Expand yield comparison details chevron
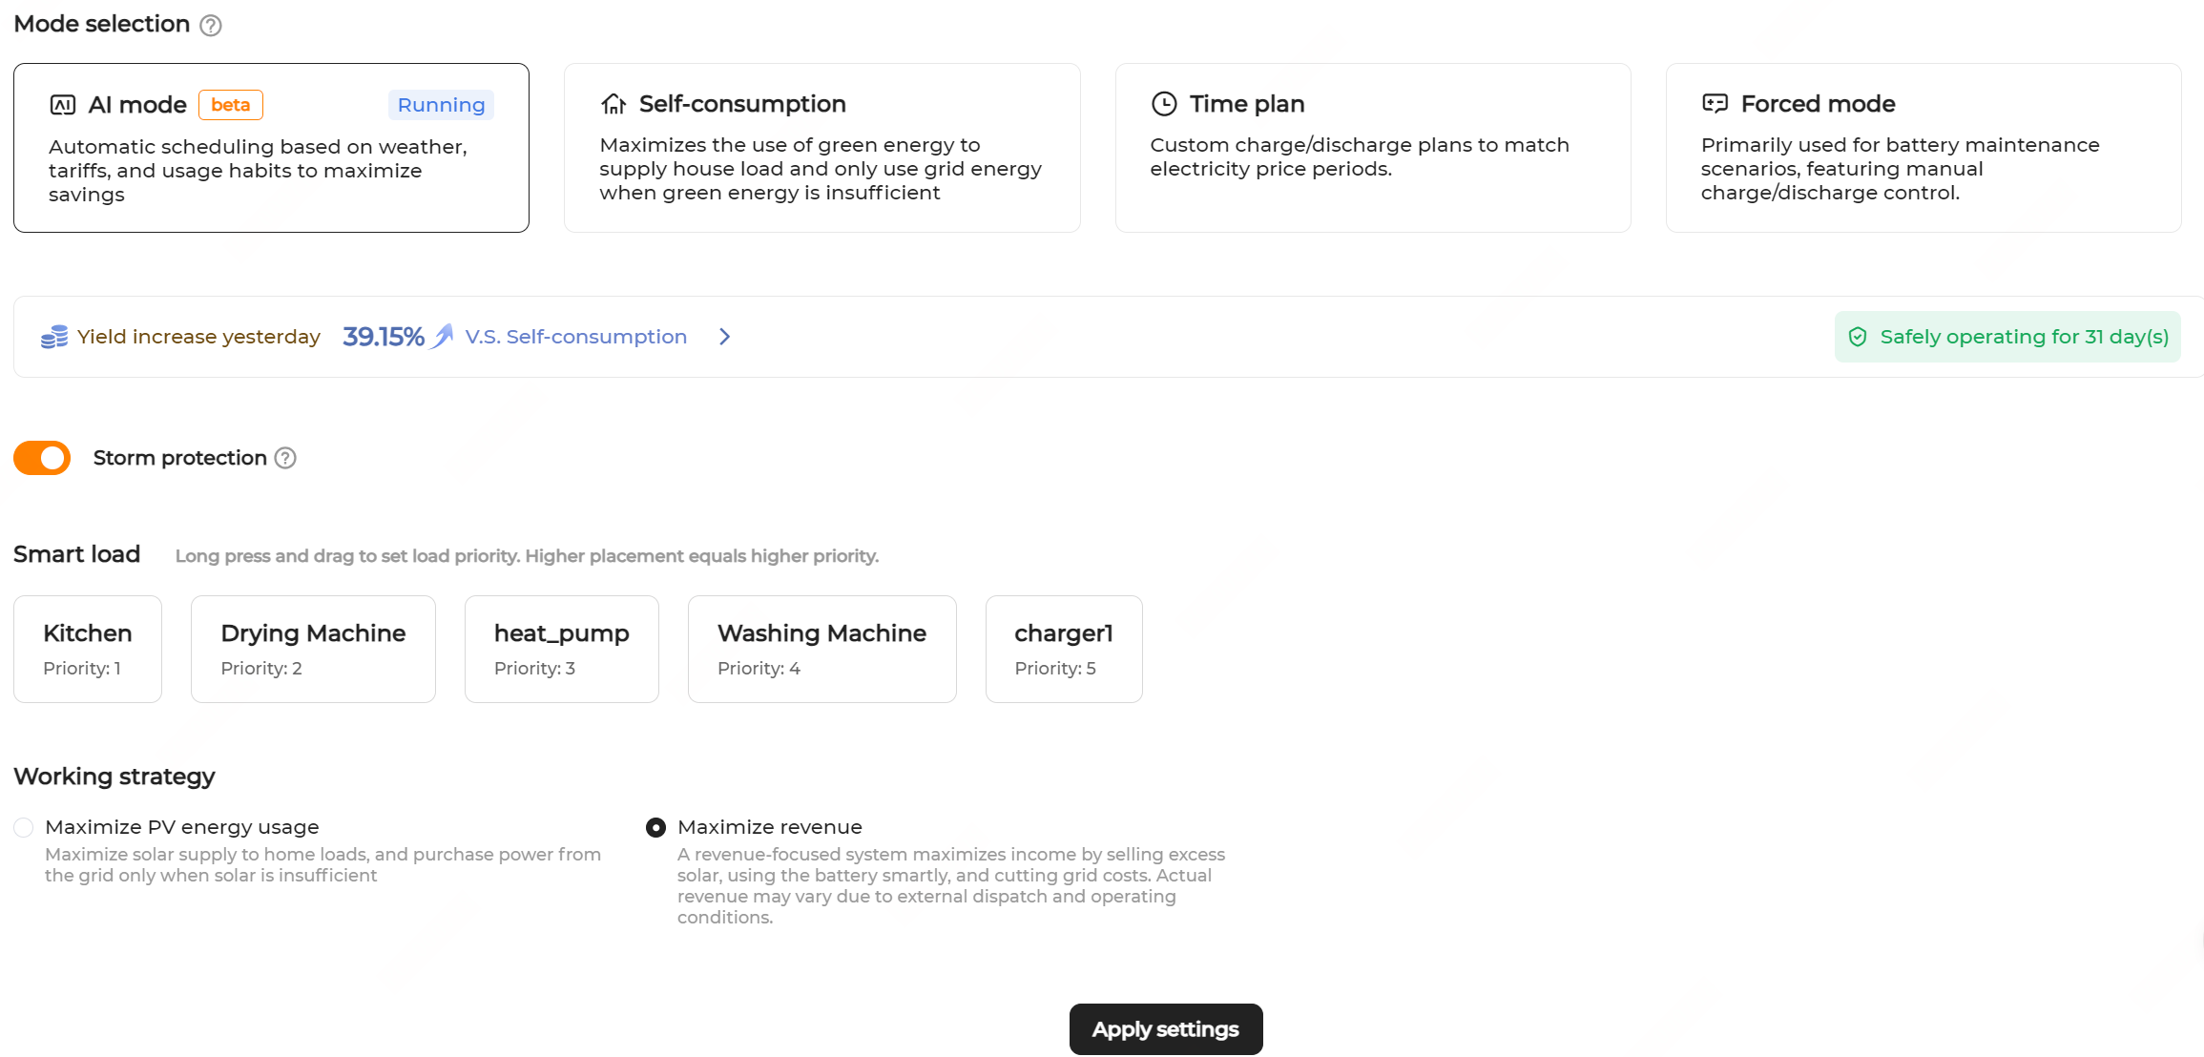Viewport: 2204px width, 1057px height. click(724, 337)
